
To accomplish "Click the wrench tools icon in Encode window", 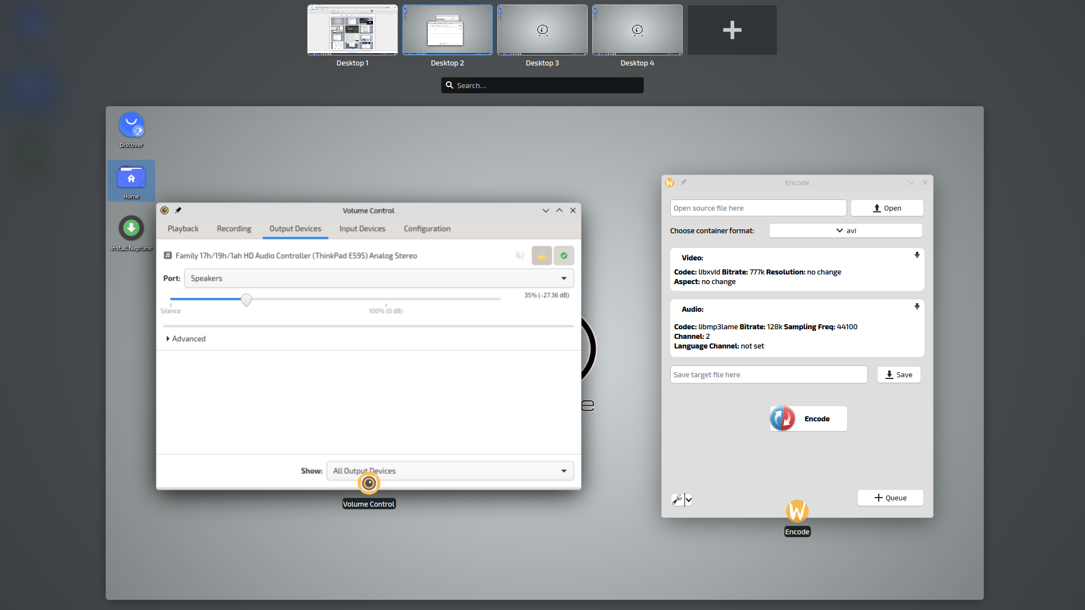I will 677,499.
